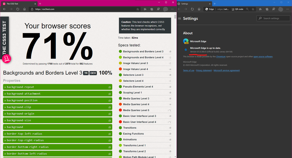Viewport: 292px width, 158px height.
Task: Jump to Pseudo-Elements Level 4 spec
Action: tap(138, 87)
